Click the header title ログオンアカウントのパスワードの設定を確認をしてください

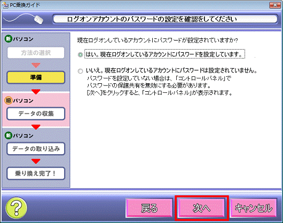(152, 19)
